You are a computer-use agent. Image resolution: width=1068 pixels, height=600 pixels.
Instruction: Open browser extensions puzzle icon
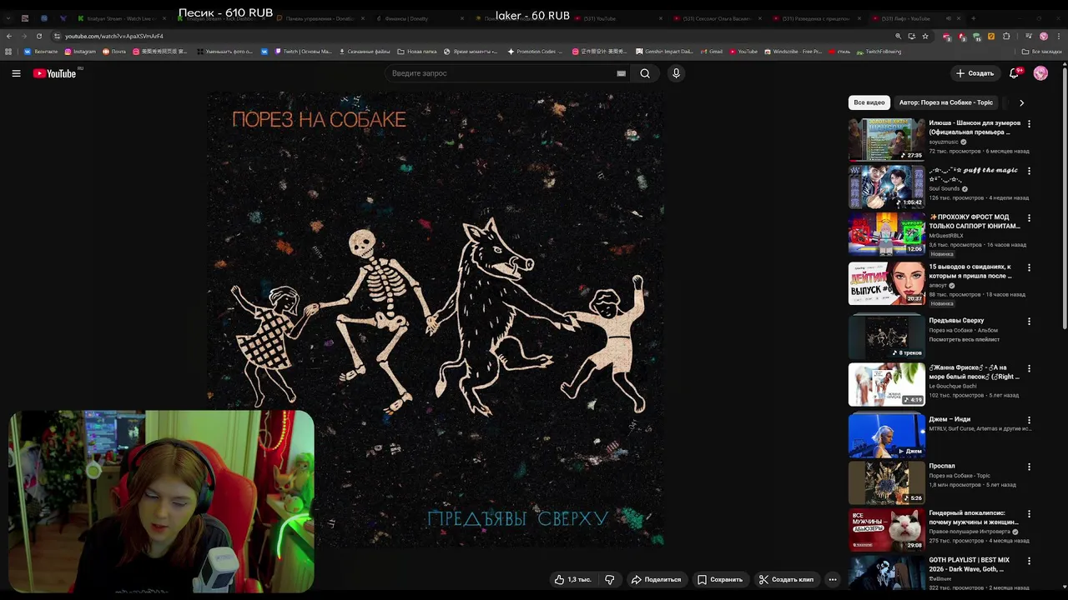coord(1006,36)
